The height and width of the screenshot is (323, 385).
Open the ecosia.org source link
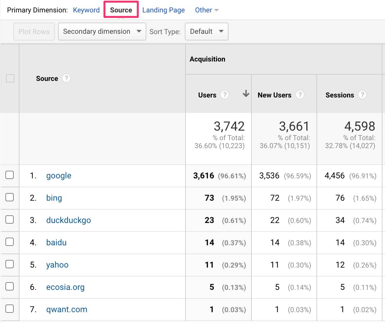[65, 287]
